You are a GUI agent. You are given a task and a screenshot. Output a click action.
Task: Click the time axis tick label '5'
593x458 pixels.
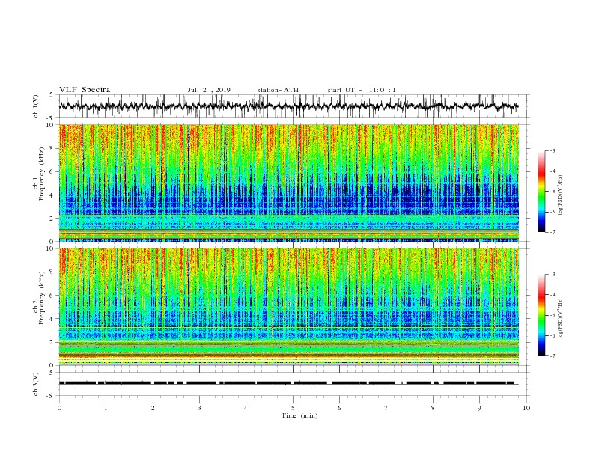pos(293,408)
